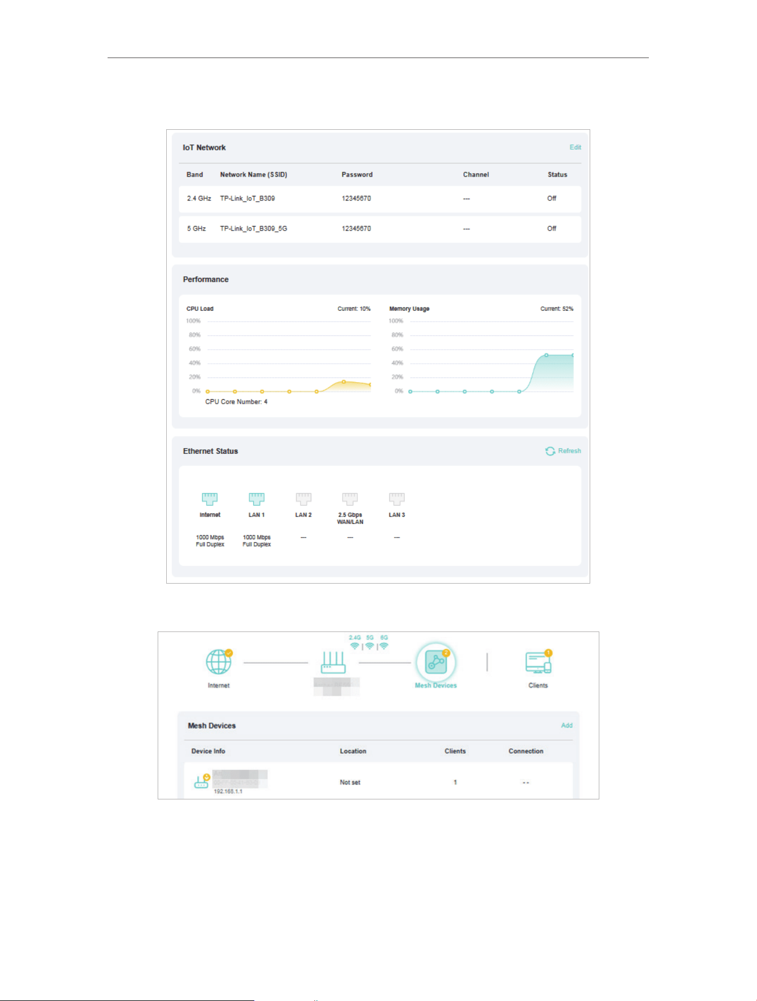This screenshot has width=757, height=1001.
Task: Click the Connection column header in Mesh Devices
Action: 526,751
